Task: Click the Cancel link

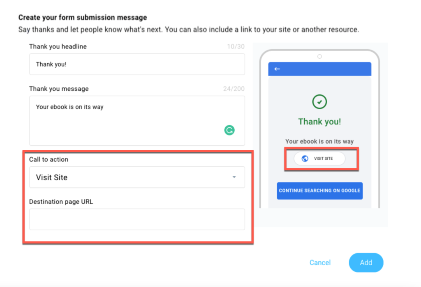Action: tap(320, 263)
